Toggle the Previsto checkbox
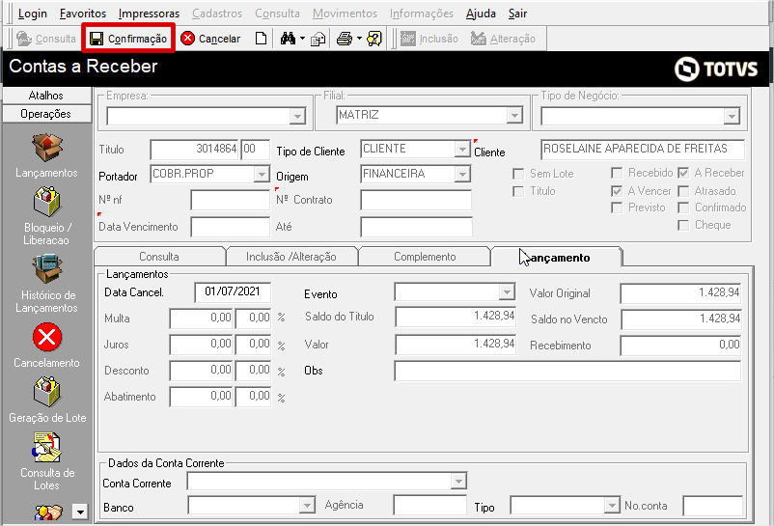 617,208
